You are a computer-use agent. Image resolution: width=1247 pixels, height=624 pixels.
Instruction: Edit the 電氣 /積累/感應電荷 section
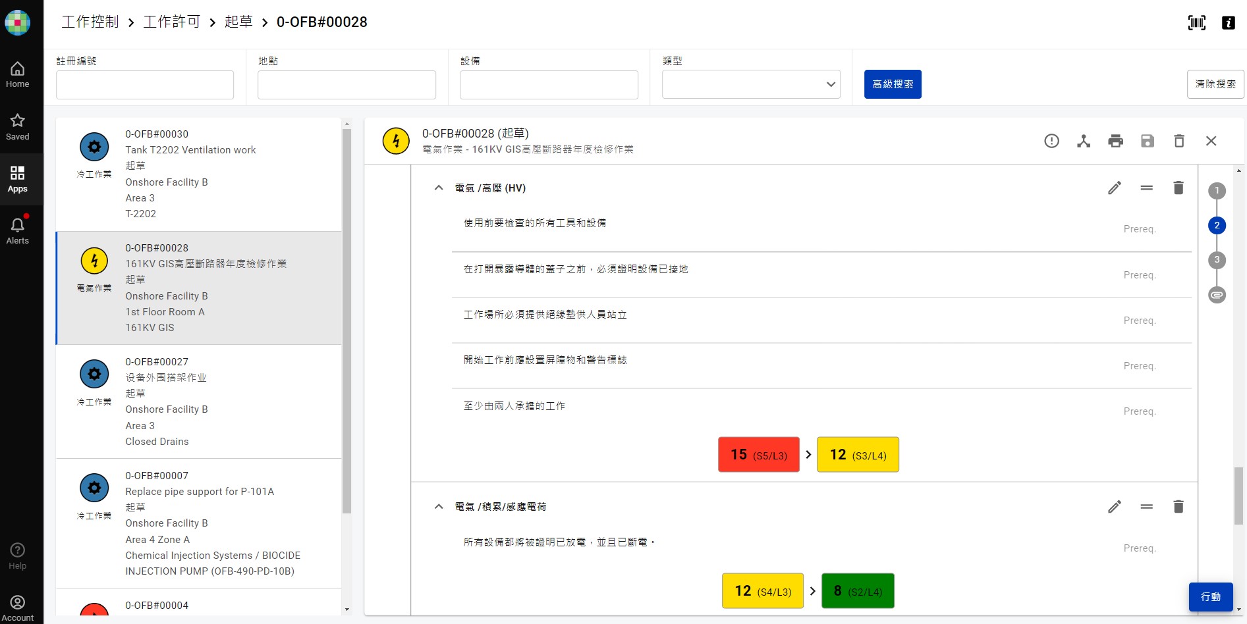(1115, 507)
